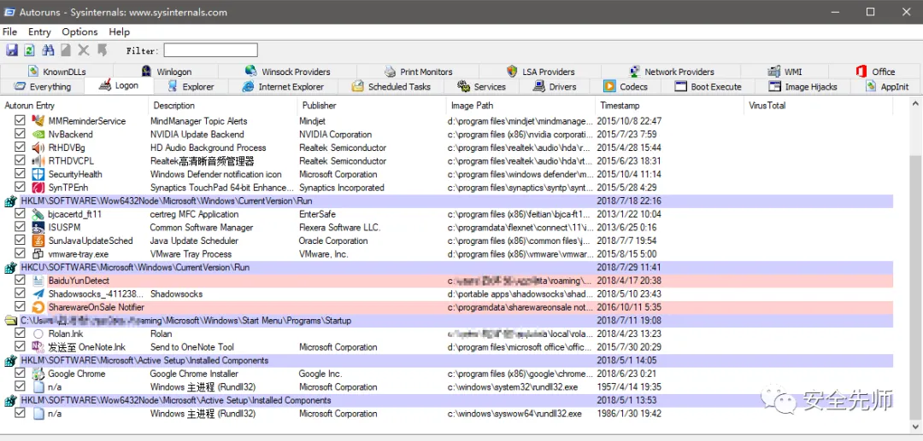This screenshot has height=441, width=923.
Task: Select HKLM Microsoft Active Setup Installed Components row
Action: 447,361
